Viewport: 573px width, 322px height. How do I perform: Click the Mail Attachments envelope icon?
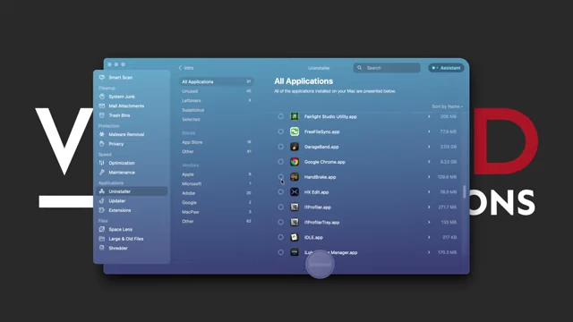coord(102,106)
